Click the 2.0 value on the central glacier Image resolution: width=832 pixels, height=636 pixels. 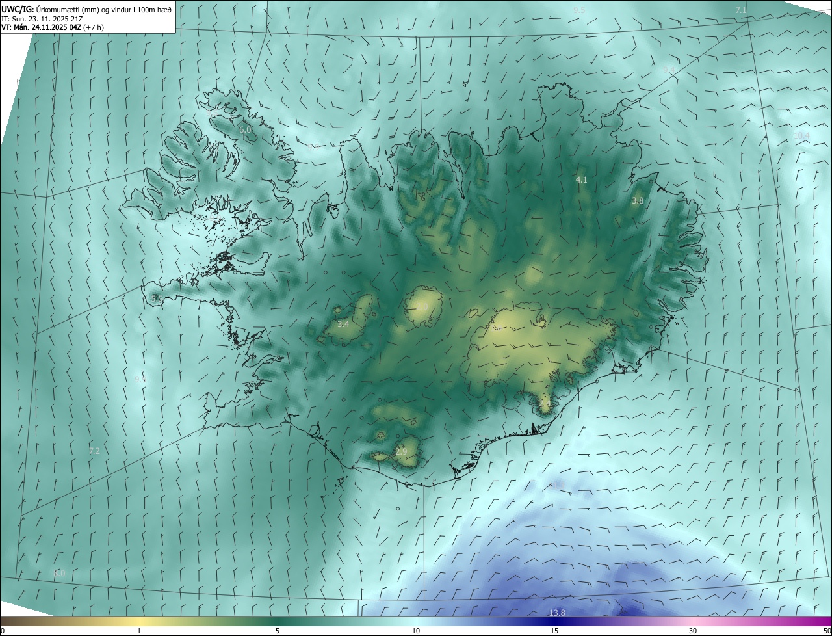422,306
